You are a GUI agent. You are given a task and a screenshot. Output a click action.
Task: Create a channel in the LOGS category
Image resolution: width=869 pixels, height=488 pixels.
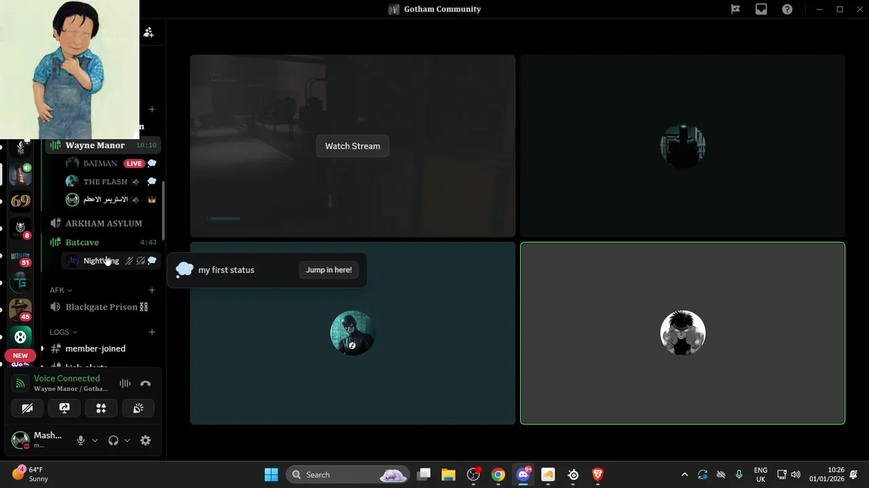[x=152, y=332]
